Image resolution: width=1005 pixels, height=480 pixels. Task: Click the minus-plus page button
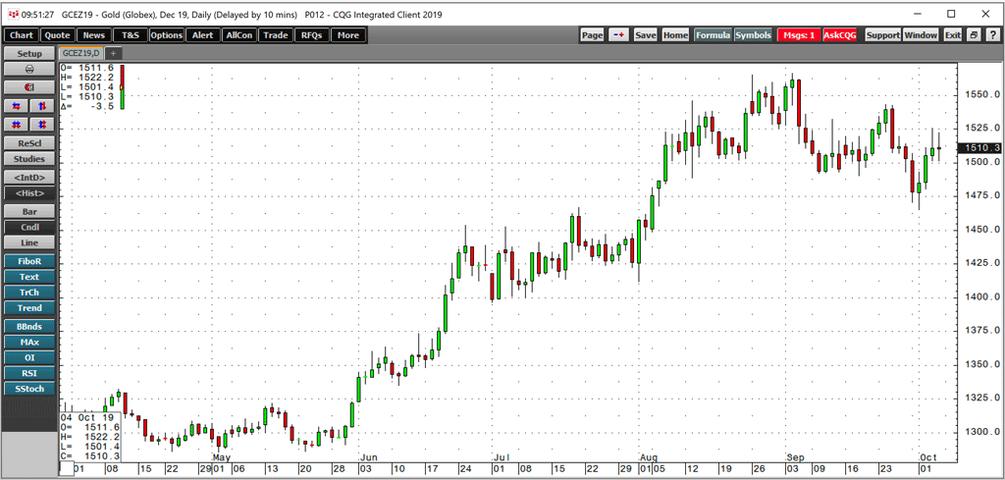click(x=619, y=35)
